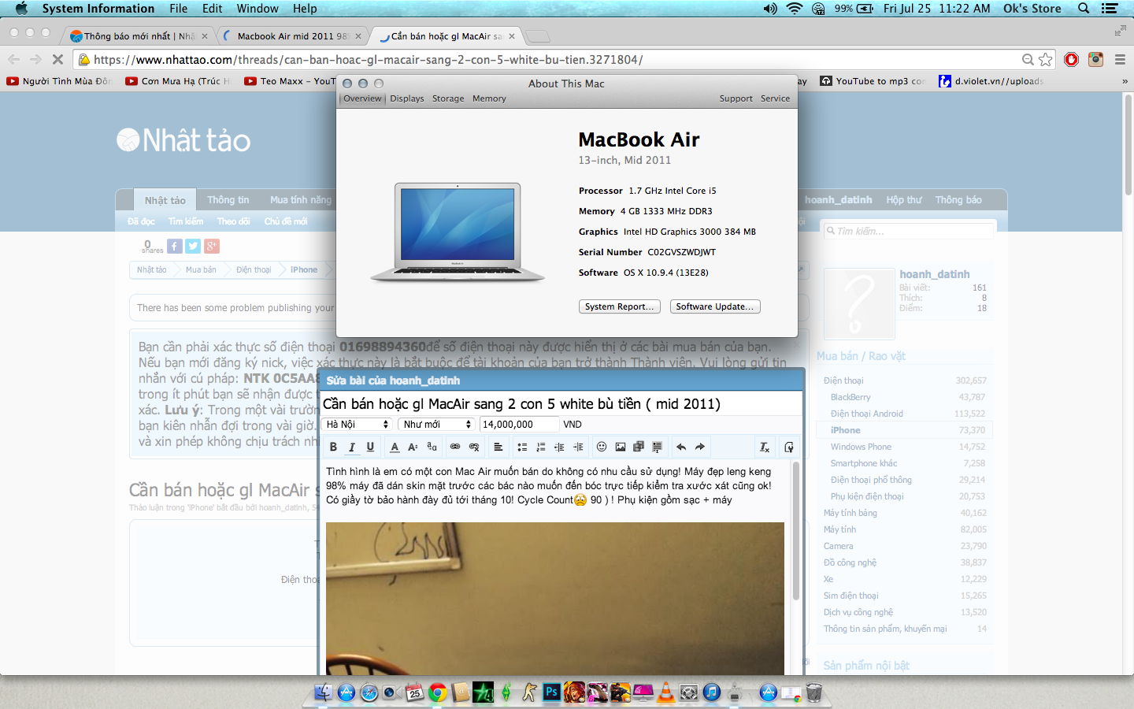Click the outdent icon in editor toolbar
Screen dimensions: 1134x709
[559, 447]
